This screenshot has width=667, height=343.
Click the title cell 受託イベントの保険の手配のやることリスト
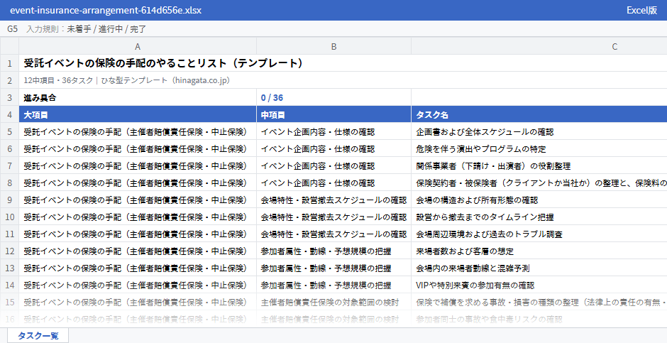click(x=163, y=63)
